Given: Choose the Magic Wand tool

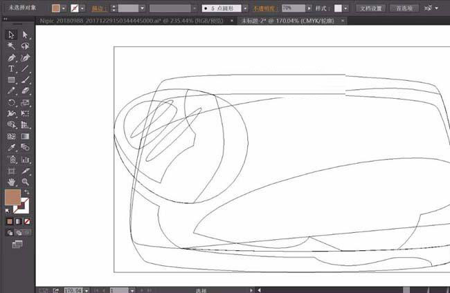Looking at the screenshot, I should tap(11, 46).
